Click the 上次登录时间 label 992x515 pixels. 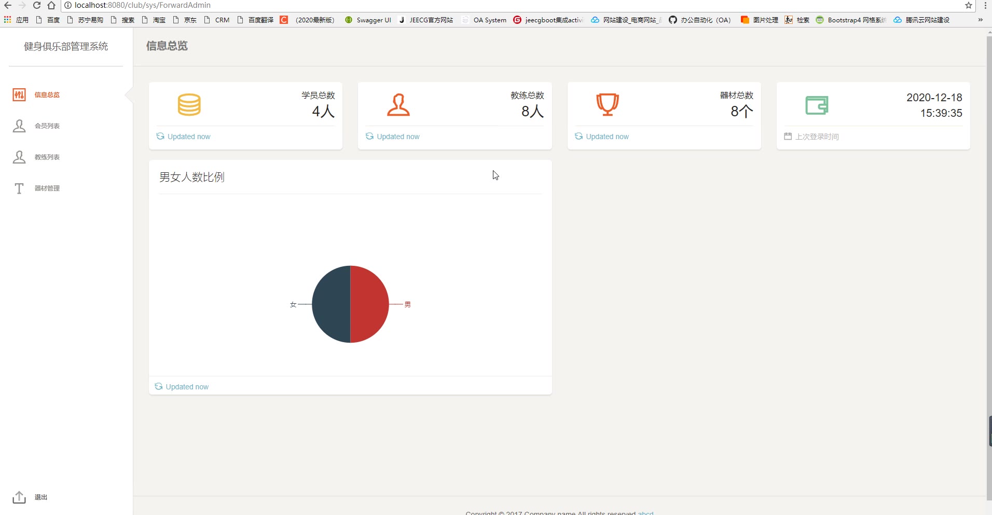pyautogui.click(x=817, y=137)
